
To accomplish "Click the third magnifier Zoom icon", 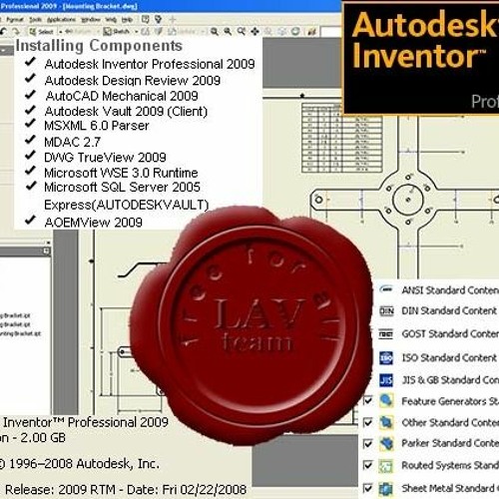I will coord(242,32).
